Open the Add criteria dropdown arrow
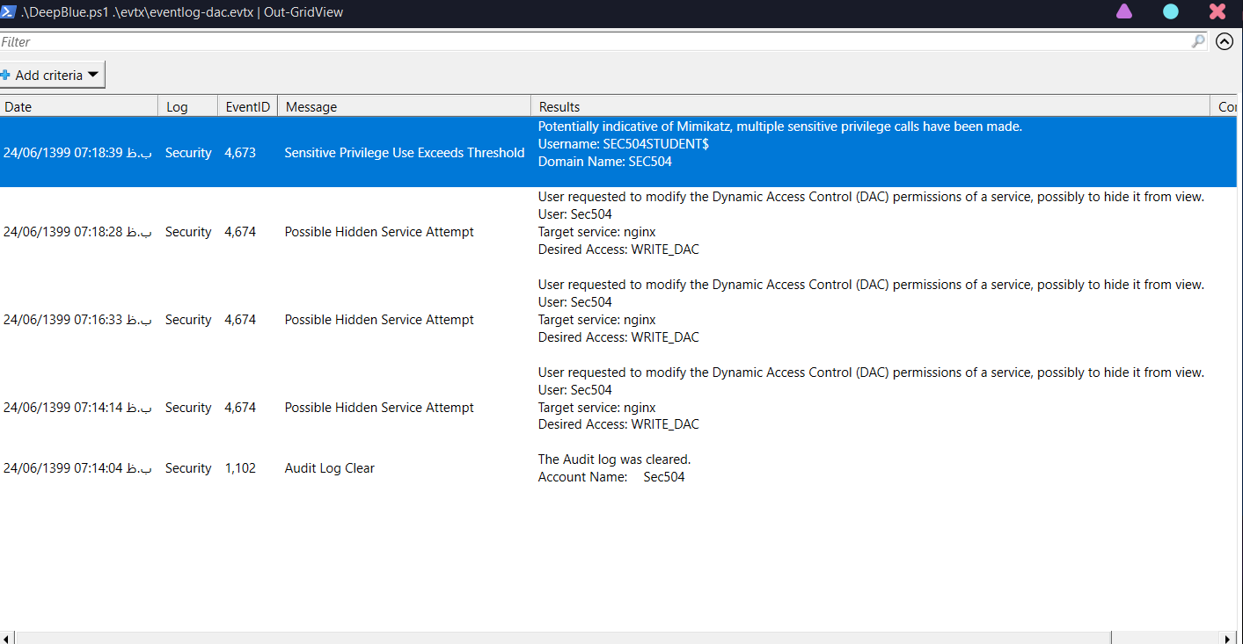The height and width of the screenshot is (644, 1243). [x=93, y=74]
